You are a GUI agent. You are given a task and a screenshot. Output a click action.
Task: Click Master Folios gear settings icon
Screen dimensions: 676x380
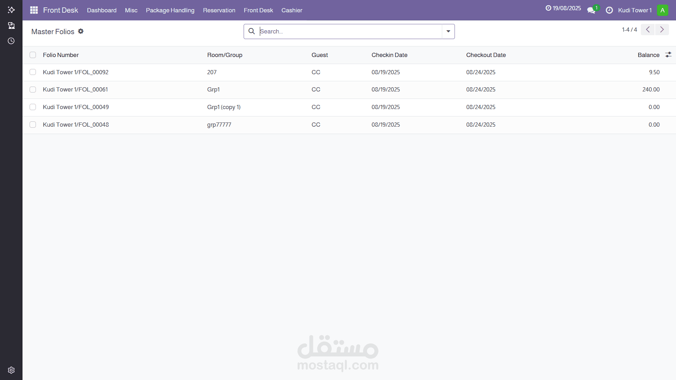[x=81, y=31]
